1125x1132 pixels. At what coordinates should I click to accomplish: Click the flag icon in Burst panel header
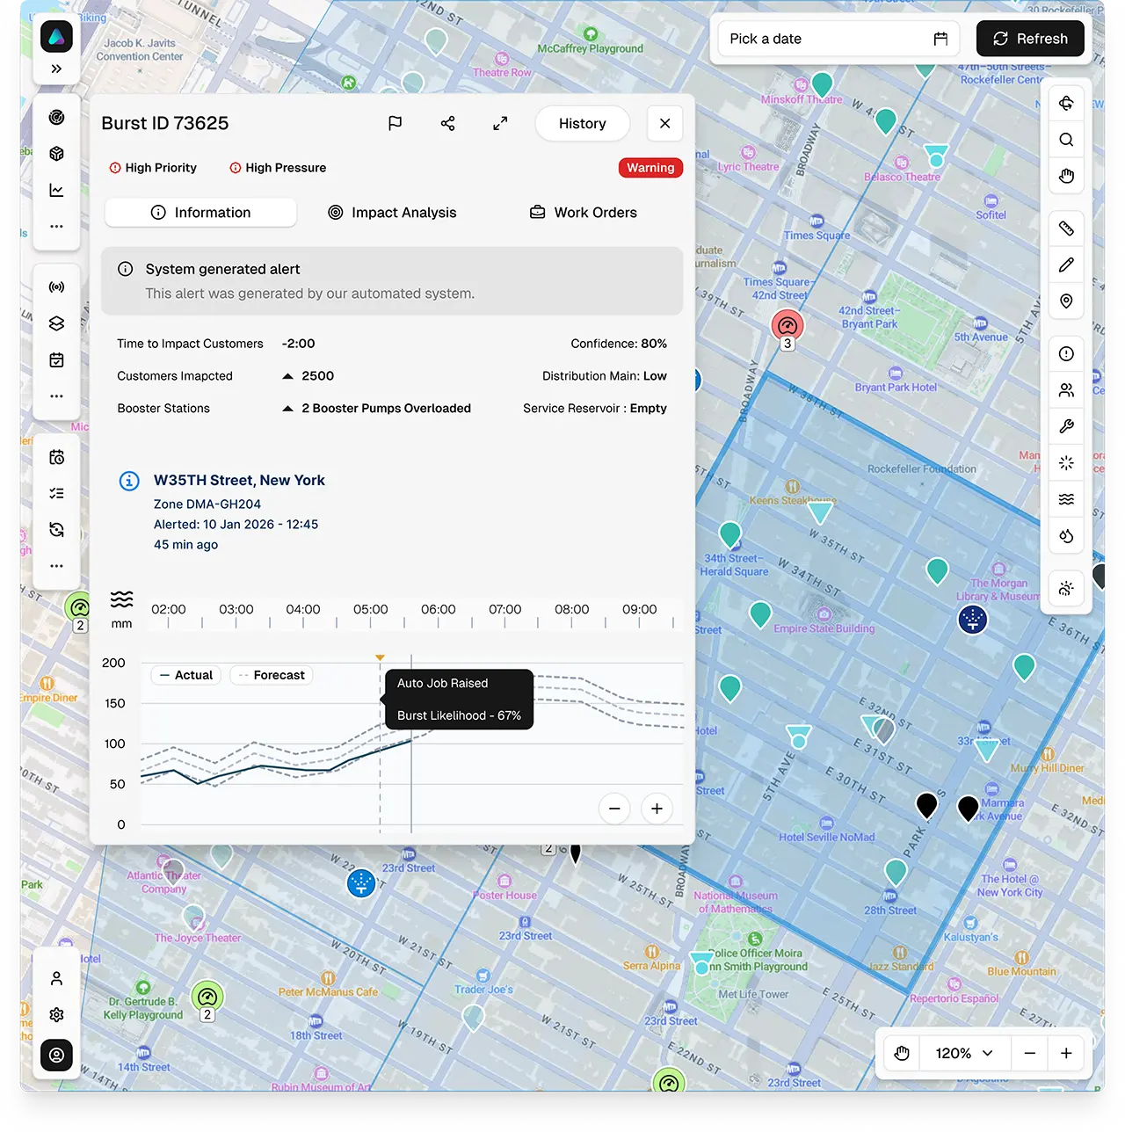(395, 123)
